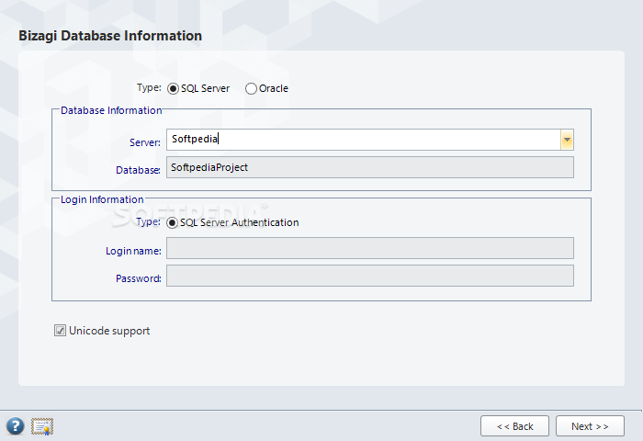643x441 pixels.
Task: Click the Database Information group title
Action: click(x=111, y=110)
